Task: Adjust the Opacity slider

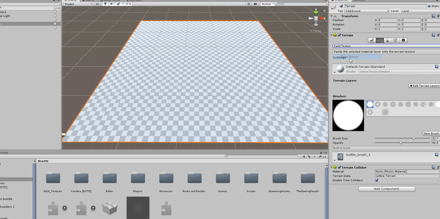Action: tap(402, 143)
